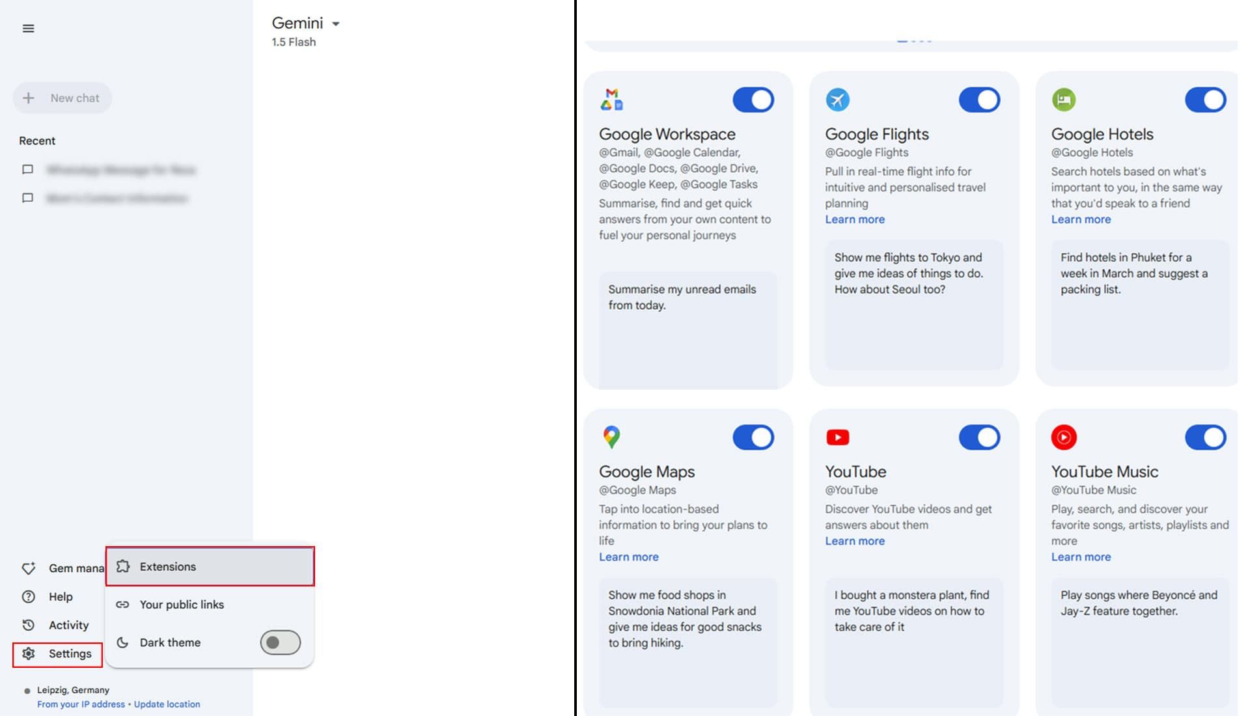
Task: Enable Dark theme toggle
Action: 280,642
